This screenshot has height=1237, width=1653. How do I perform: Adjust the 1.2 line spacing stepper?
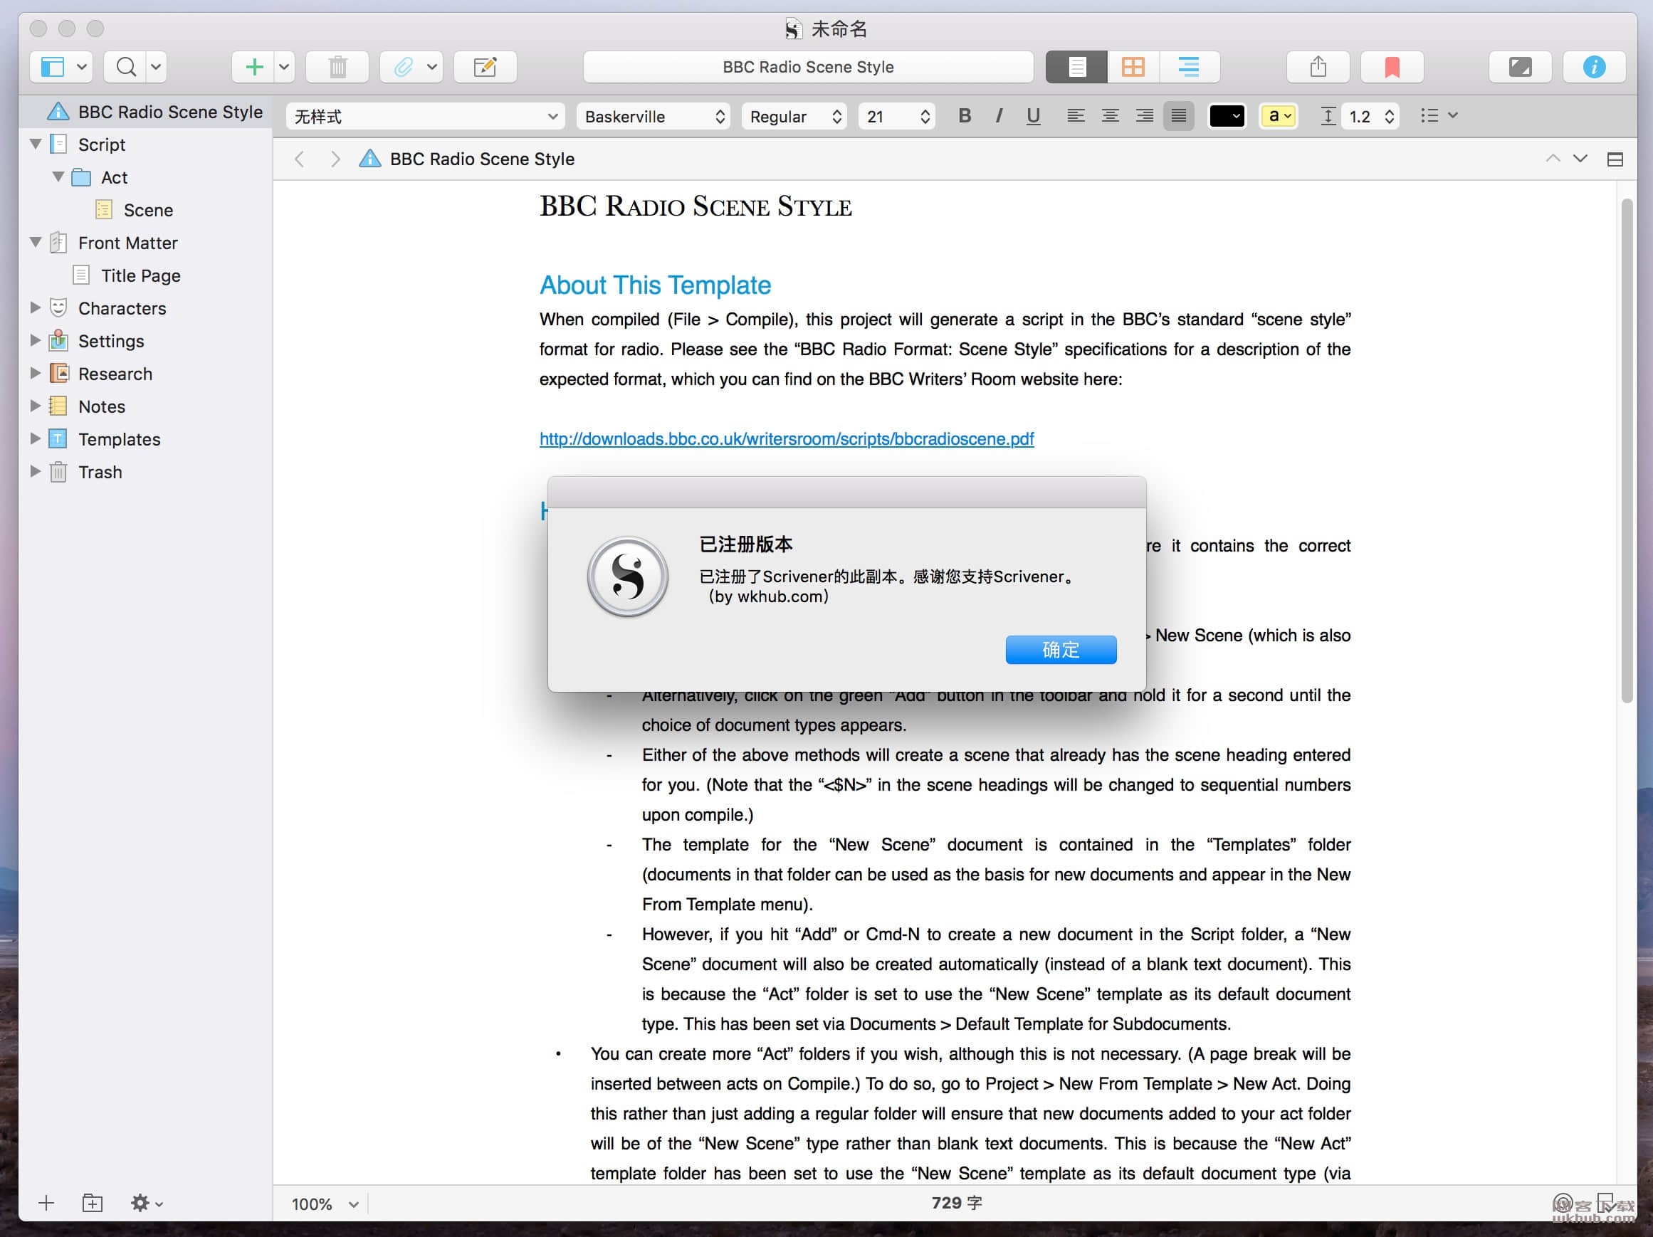coord(1388,117)
